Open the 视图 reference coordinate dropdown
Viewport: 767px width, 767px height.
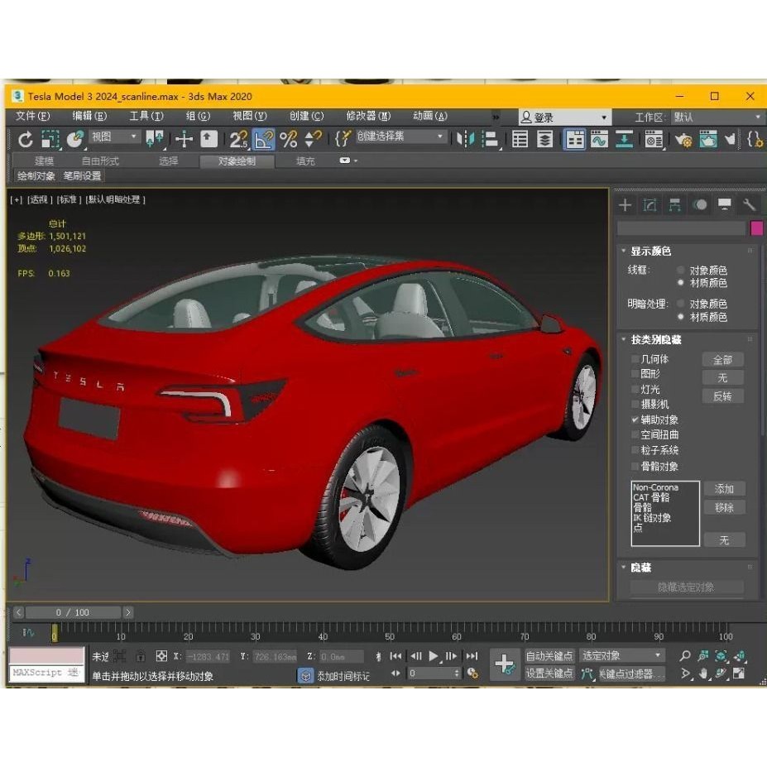[x=114, y=137]
